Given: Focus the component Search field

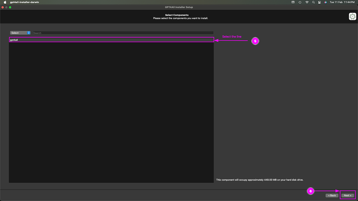Looking at the screenshot, I should (x=123, y=33).
